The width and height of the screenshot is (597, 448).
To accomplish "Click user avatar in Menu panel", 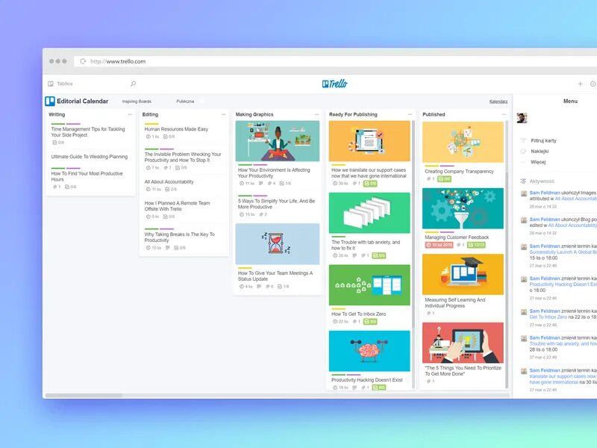I will pyautogui.click(x=522, y=118).
